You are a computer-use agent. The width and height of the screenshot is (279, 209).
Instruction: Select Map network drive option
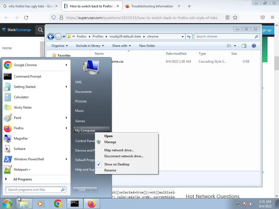tap(126, 150)
